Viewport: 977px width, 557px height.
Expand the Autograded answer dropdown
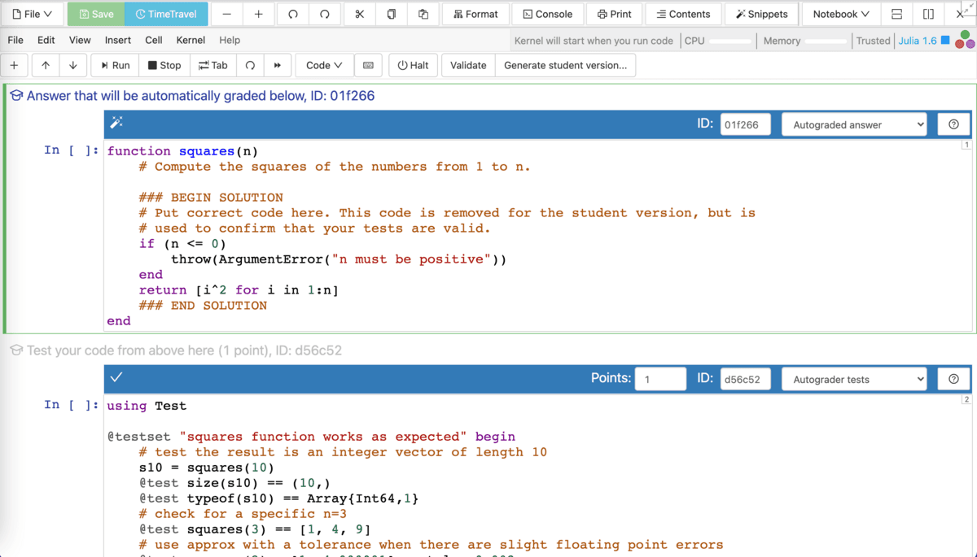tap(854, 124)
